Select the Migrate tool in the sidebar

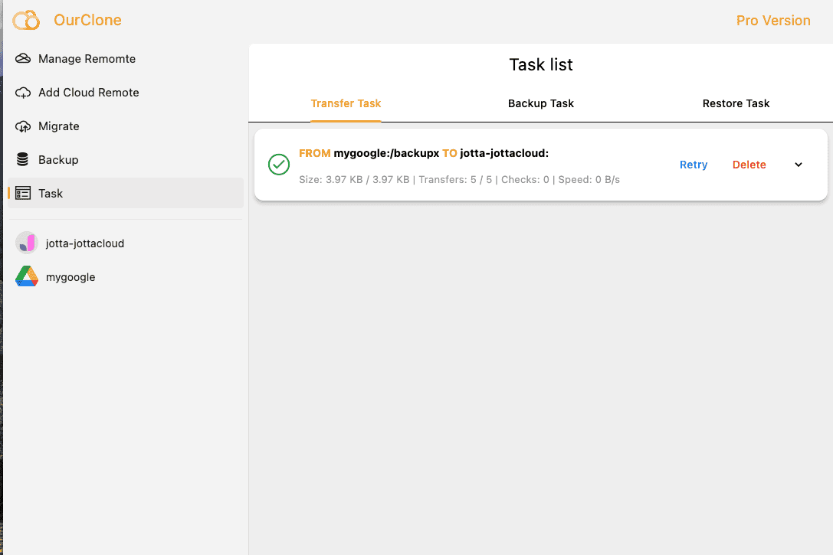tap(23, 126)
